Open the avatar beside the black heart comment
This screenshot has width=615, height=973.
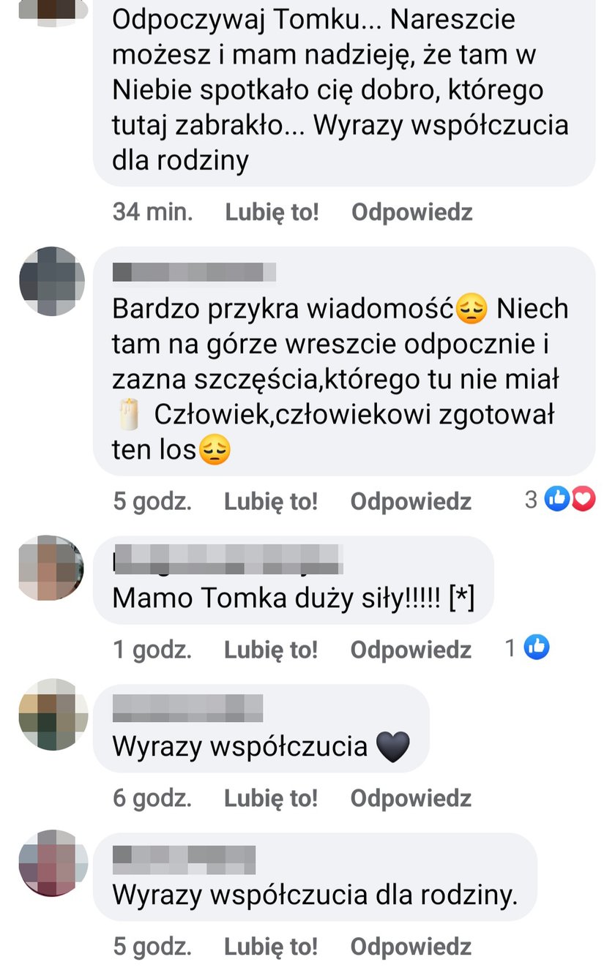[x=53, y=715]
